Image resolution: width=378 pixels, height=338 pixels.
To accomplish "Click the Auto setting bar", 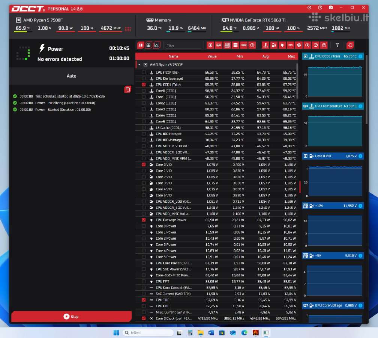I will tap(72, 76).
